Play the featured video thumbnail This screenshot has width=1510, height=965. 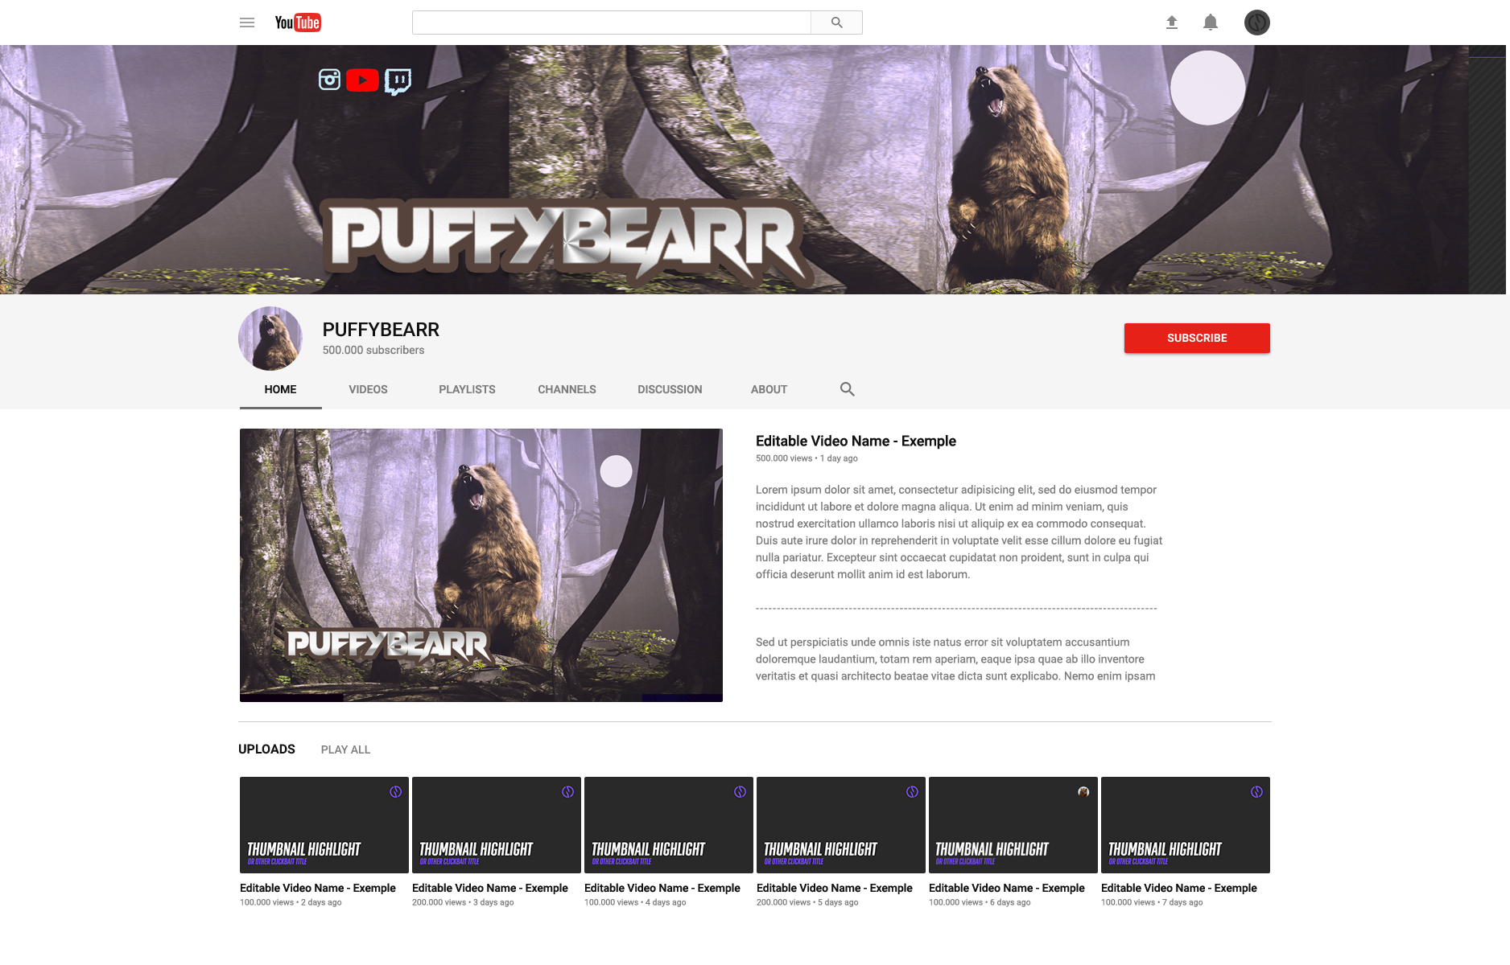pos(481,565)
